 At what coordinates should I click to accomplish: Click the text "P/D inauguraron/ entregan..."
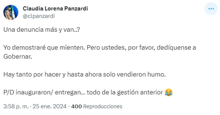pos(44,92)
